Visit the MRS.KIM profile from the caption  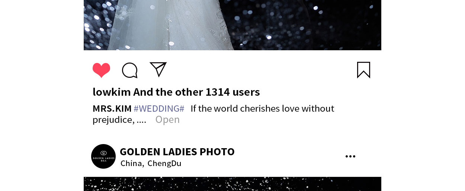112,109
